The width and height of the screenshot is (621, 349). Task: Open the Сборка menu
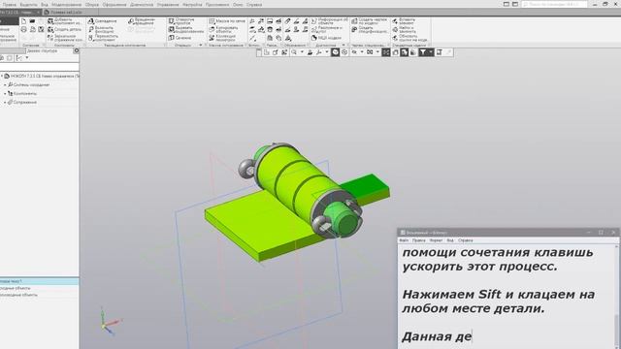[x=92, y=5]
